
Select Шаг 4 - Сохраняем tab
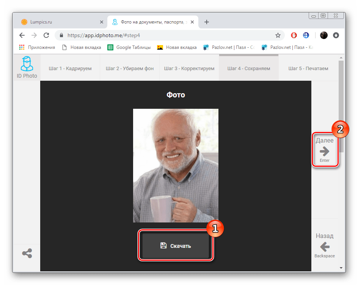[x=249, y=69]
